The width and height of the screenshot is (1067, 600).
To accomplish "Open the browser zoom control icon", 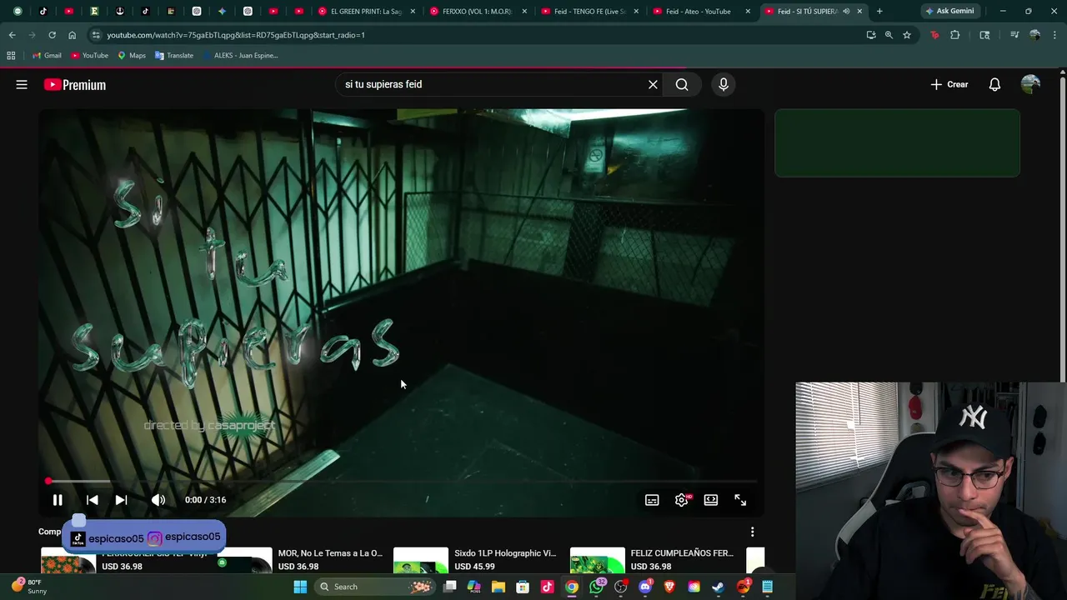I will tap(889, 35).
